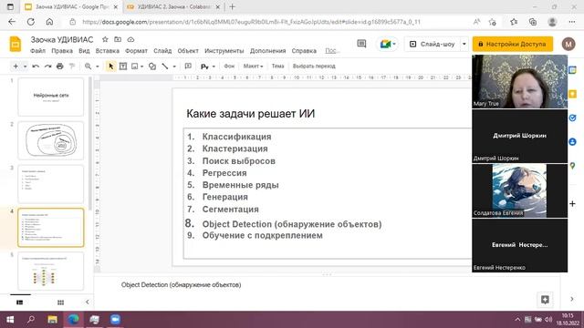Insert a text box
The image size is (584, 328).
[123, 67]
